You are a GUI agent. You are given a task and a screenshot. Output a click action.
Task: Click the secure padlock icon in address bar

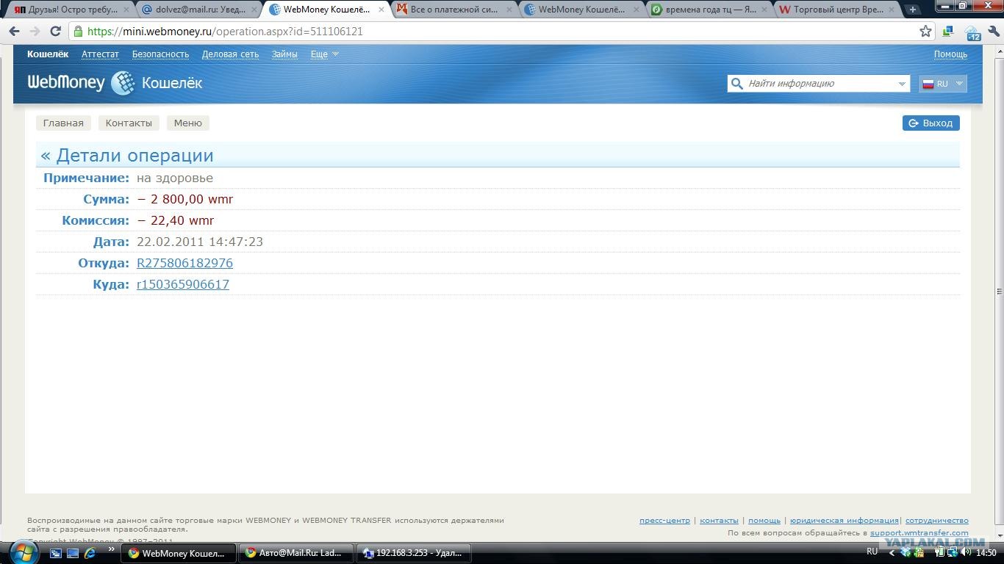point(78,32)
